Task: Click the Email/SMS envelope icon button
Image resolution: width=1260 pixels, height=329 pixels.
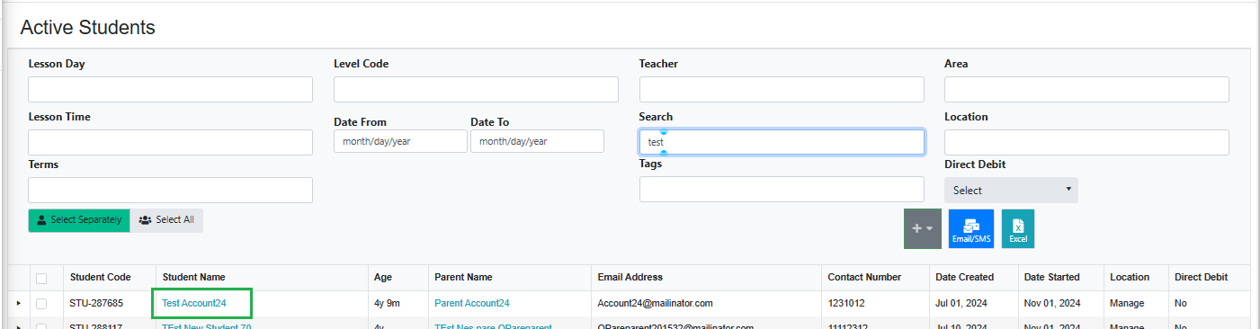Action: pos(971,228)
